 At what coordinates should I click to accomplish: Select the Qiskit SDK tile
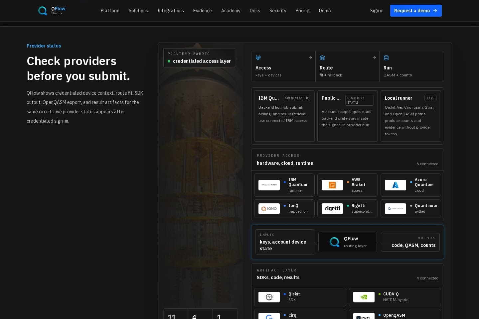point(300,297)
